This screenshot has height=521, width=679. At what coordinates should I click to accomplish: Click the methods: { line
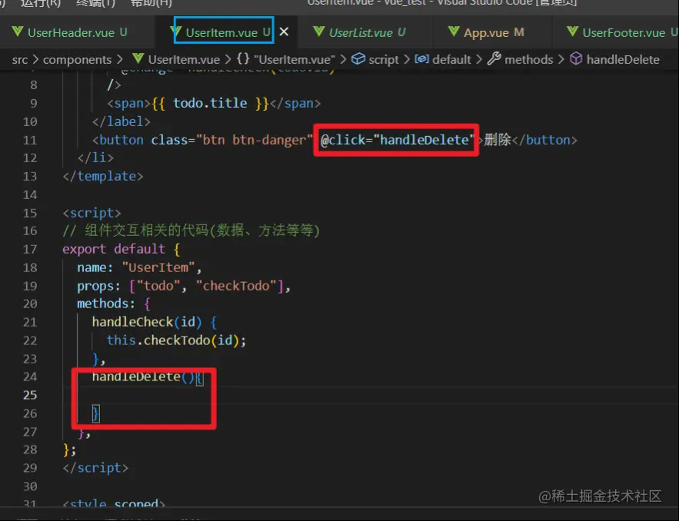click(x=114, y=304)
